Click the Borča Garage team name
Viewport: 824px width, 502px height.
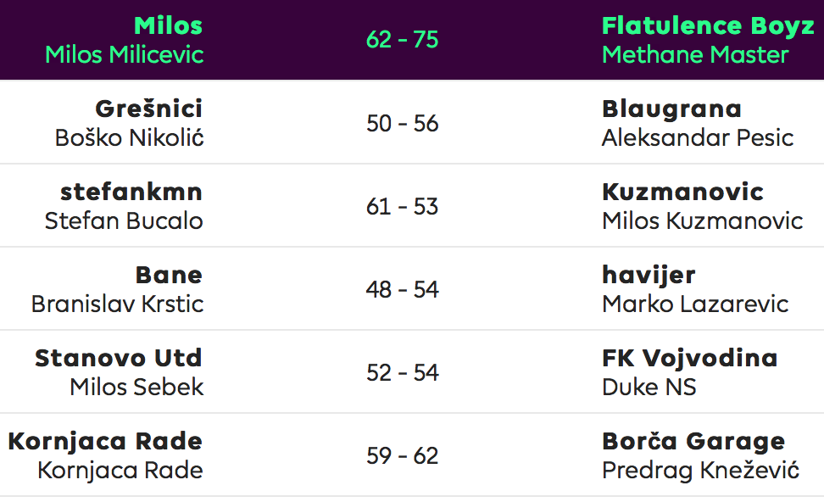693,442
